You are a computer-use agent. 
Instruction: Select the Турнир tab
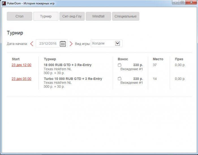46,16
